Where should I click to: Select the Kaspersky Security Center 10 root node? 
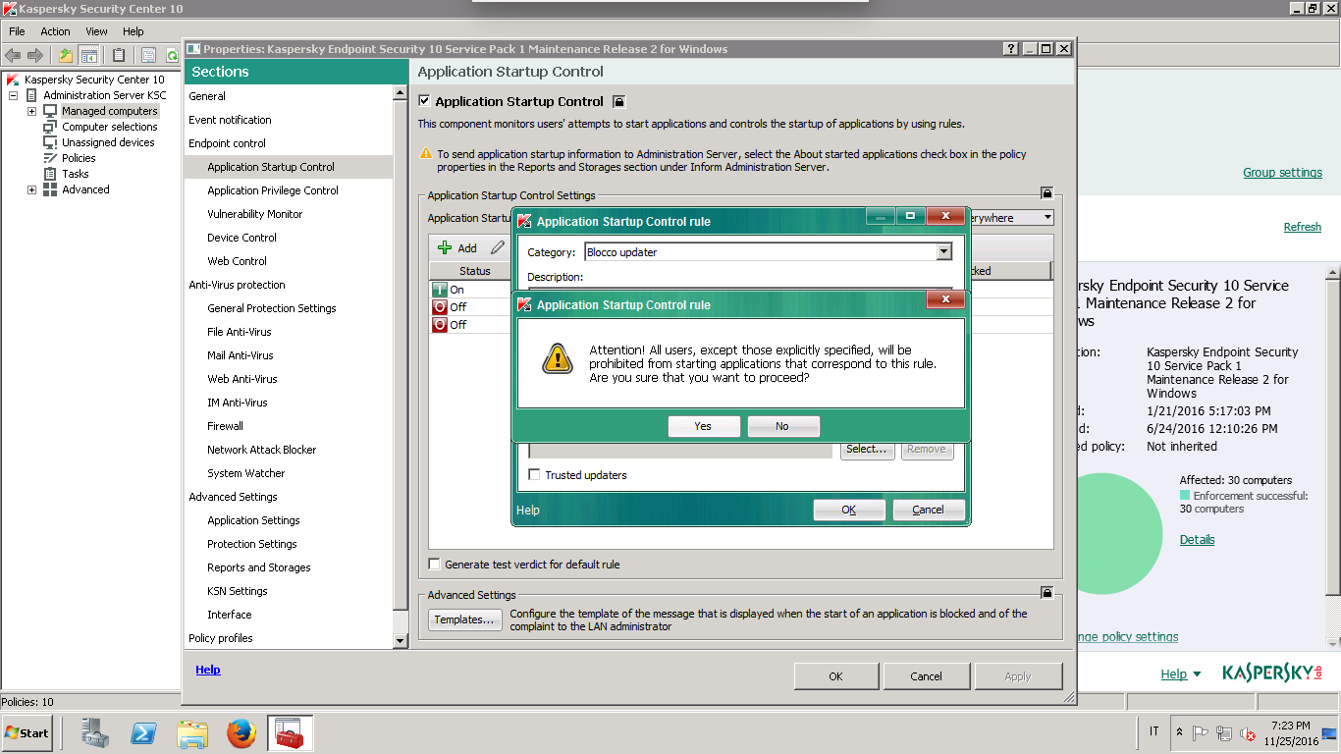[94, 80]
